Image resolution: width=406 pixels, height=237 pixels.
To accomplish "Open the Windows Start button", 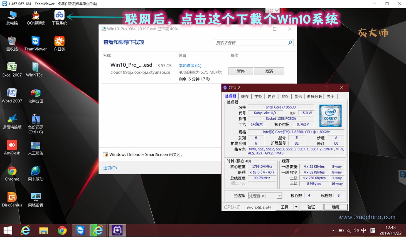I will coord(8,230).
